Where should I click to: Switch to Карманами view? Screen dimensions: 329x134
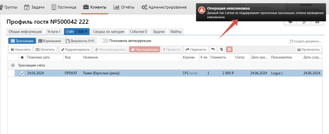tap(50, 41)
